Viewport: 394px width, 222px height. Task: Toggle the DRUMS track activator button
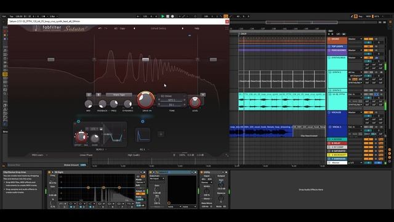click(x=368, y=39)
